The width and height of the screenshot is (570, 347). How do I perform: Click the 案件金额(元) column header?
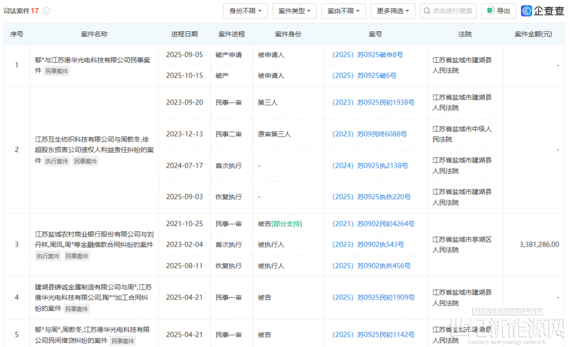pyautogui.click(x=533, y=34)
